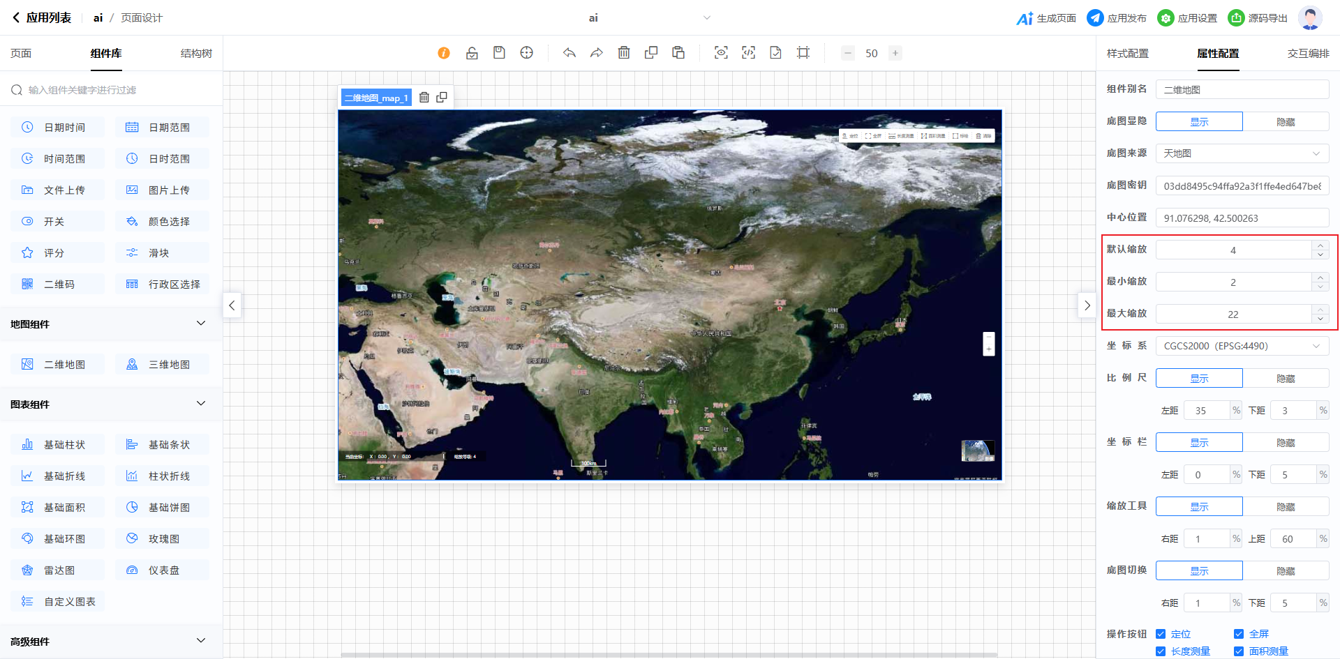Click the 应用发布 button

point(1117,18)
